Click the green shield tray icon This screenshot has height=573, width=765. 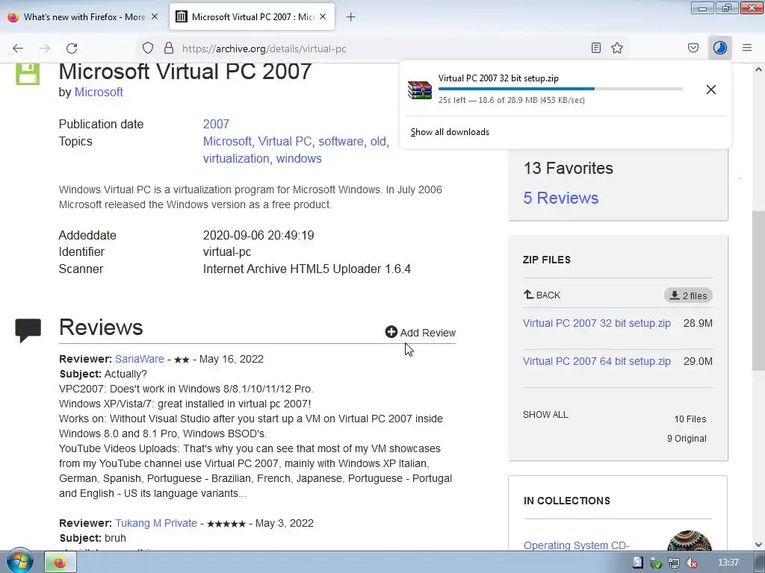pyautogui.click(x=656, y=563)
